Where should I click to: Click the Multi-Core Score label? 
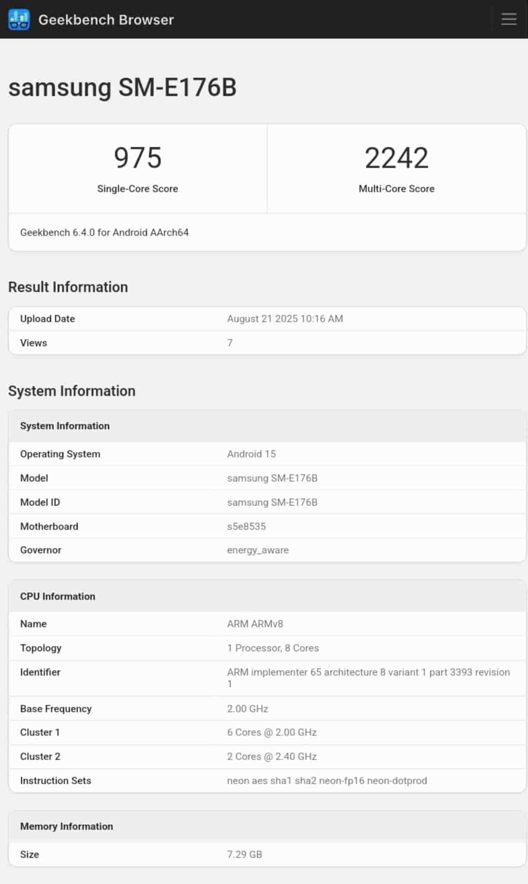click(396, 189)
